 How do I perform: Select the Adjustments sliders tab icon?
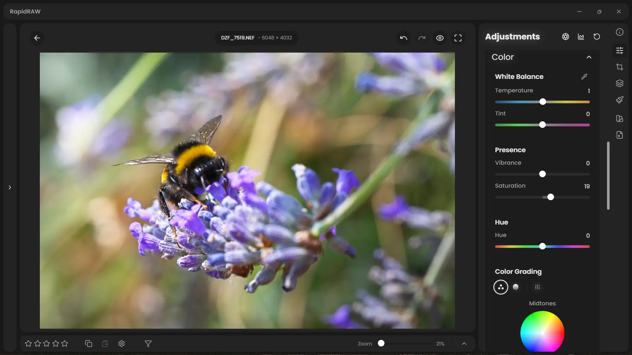click(x=619, y=50)
